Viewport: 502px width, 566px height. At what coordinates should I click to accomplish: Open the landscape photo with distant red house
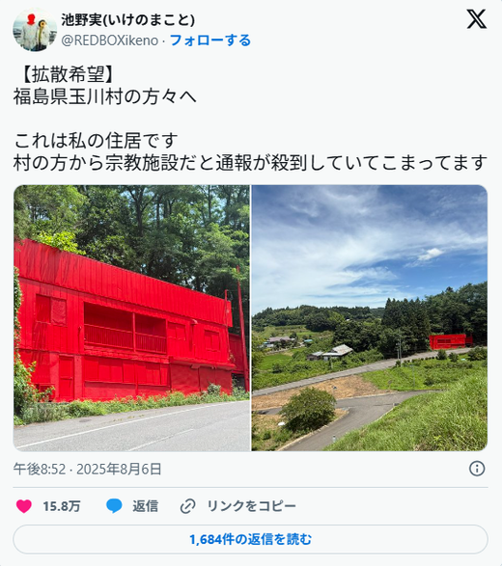click(370, 318)
